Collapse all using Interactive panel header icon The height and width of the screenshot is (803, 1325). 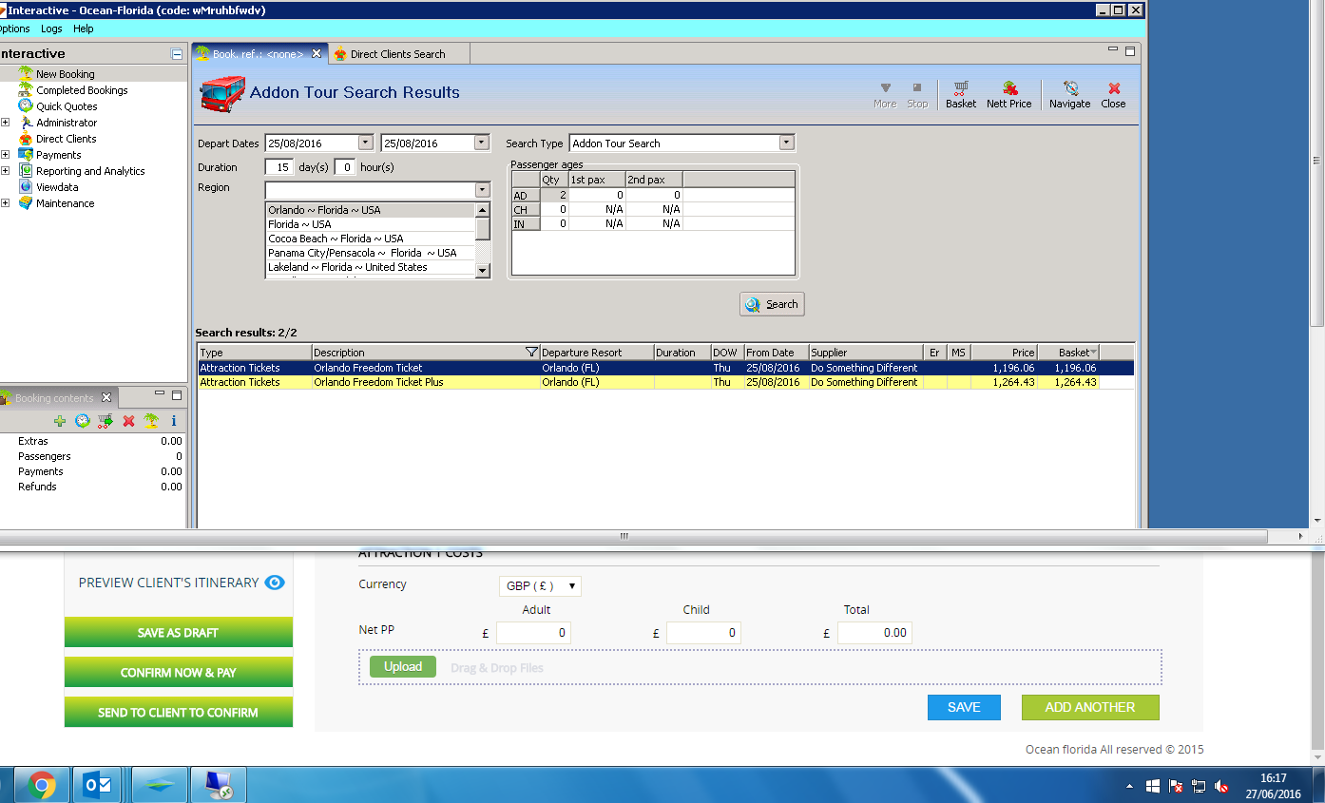click(176, 54)
